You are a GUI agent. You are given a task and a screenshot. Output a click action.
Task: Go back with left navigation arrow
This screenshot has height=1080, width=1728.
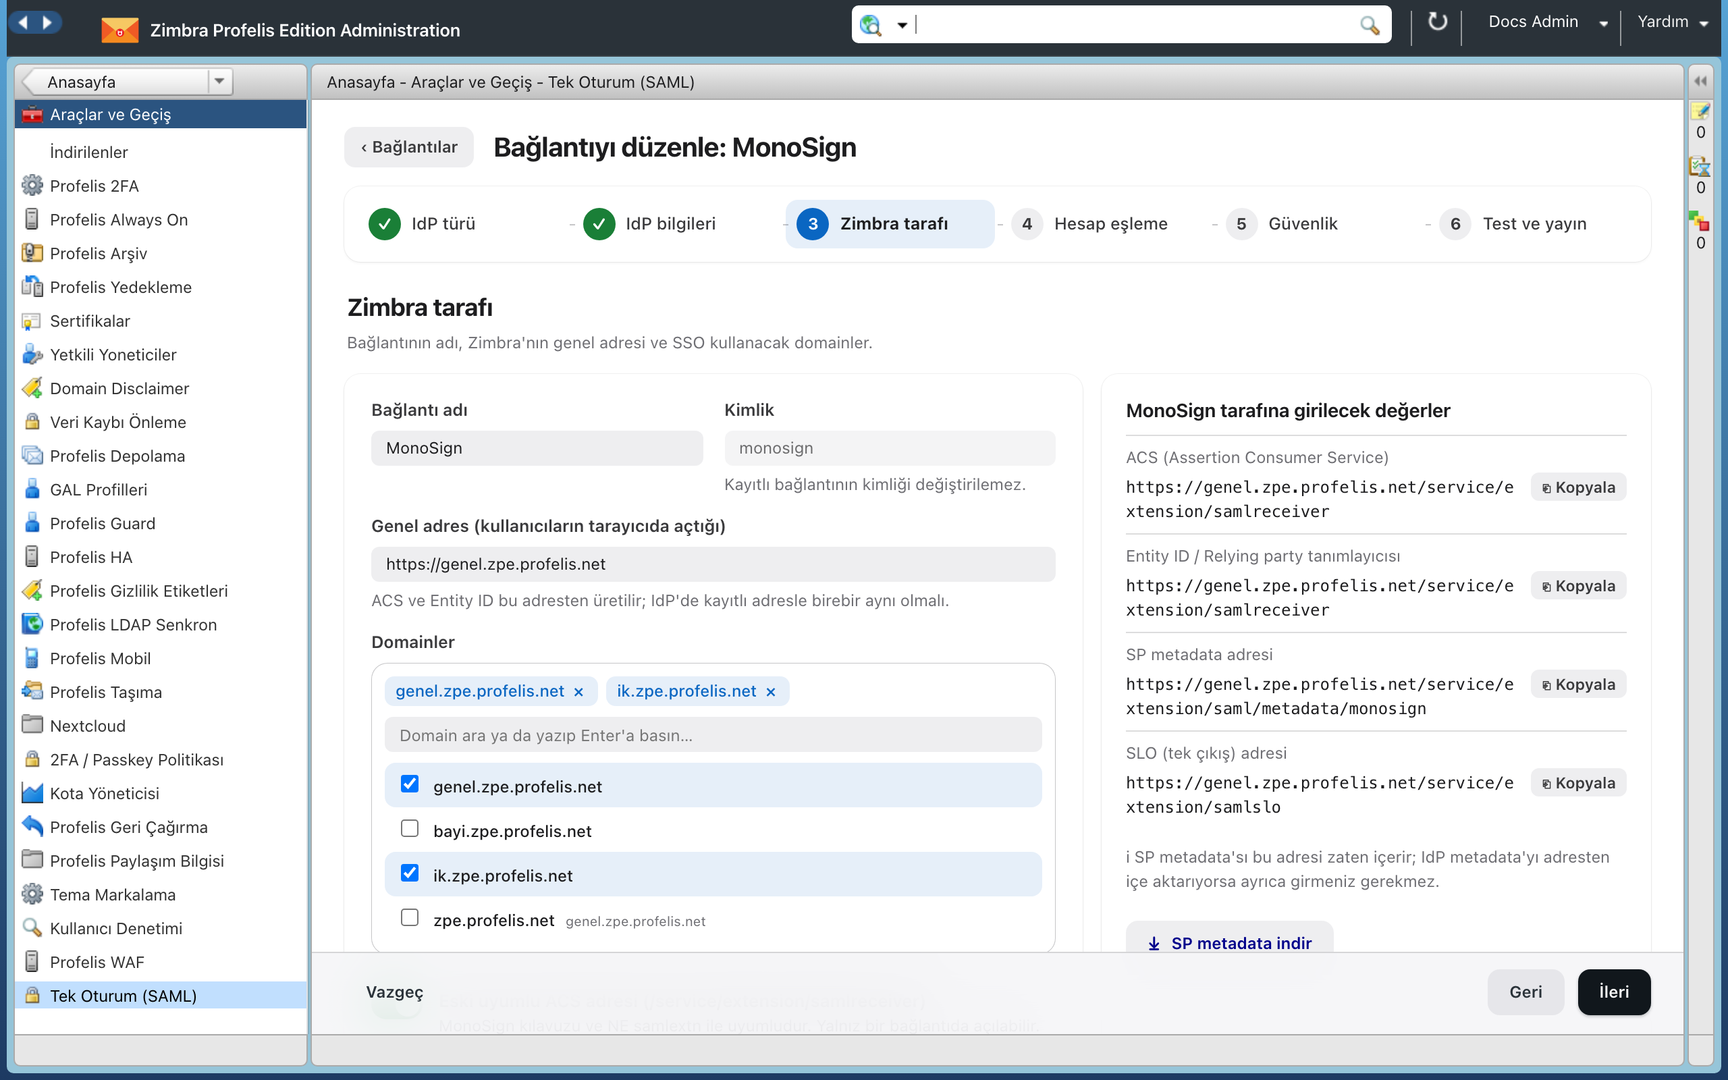tap(23, 22)
